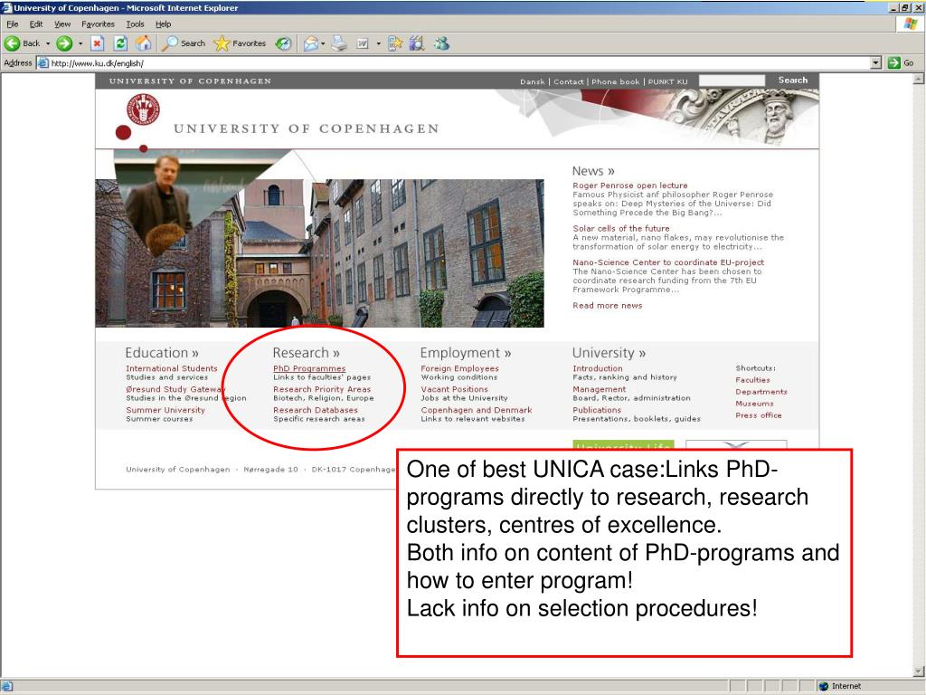Open the Phone book link

point(615,81)
